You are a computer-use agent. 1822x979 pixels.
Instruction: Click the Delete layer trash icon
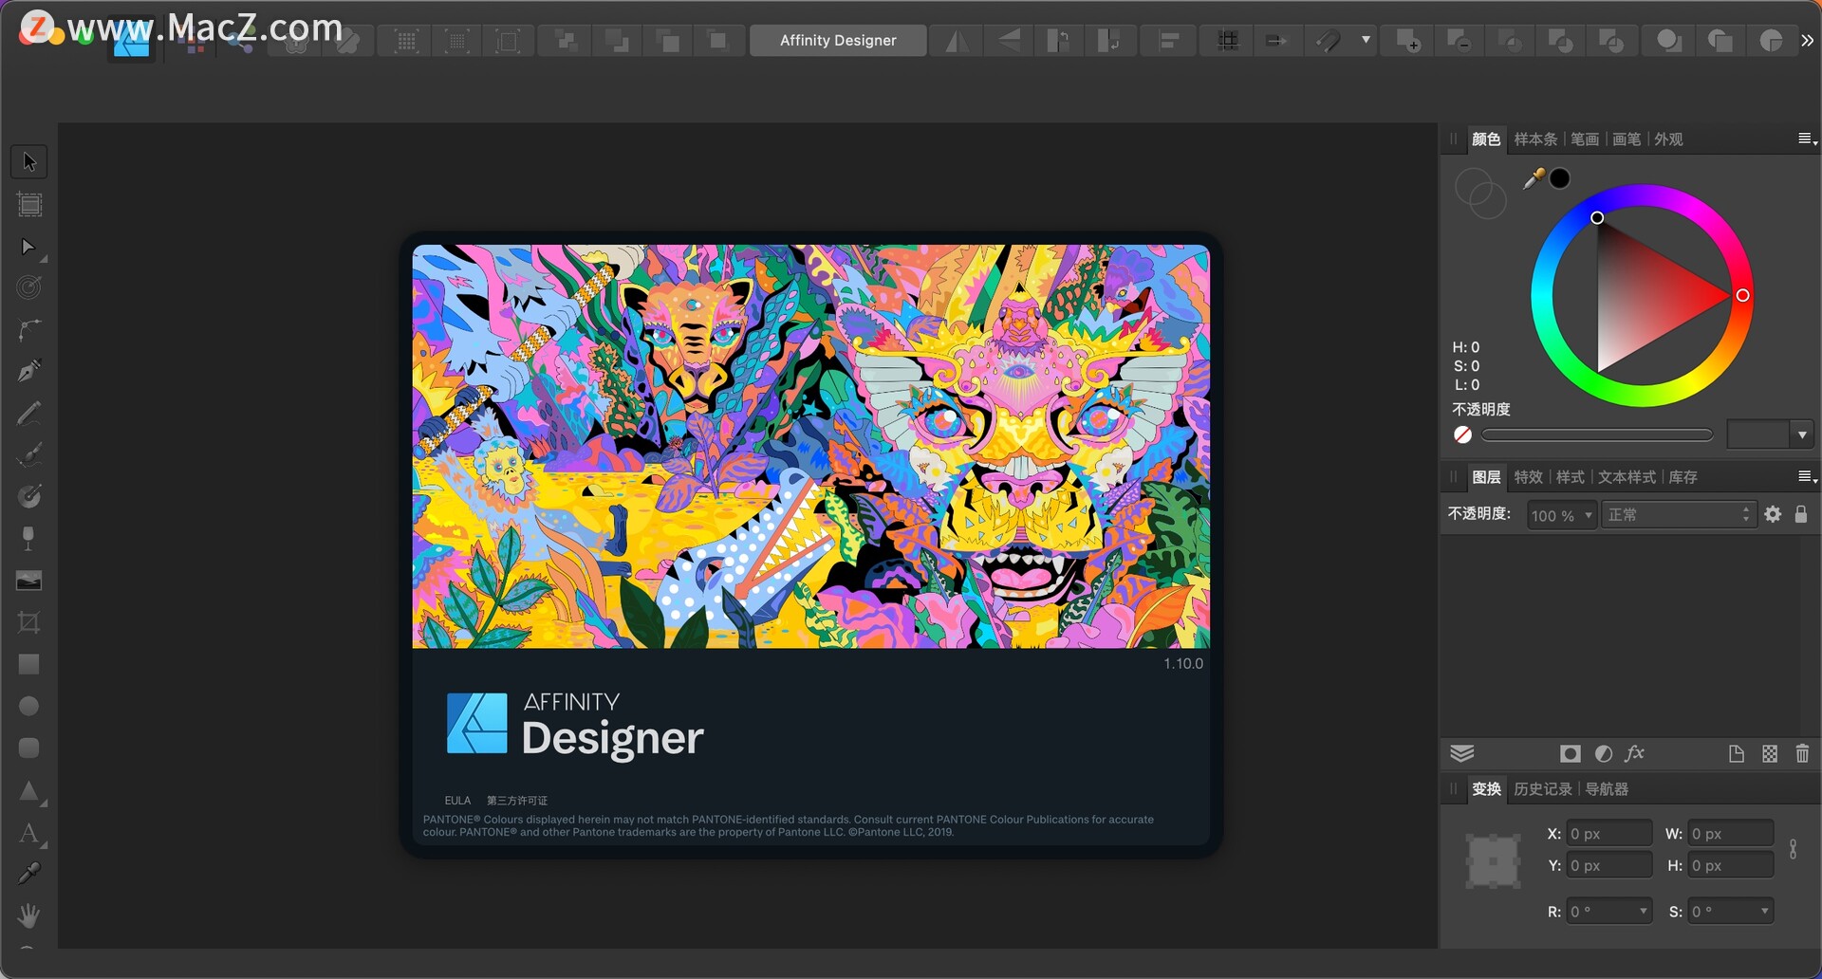click(x=1803, y=754)
